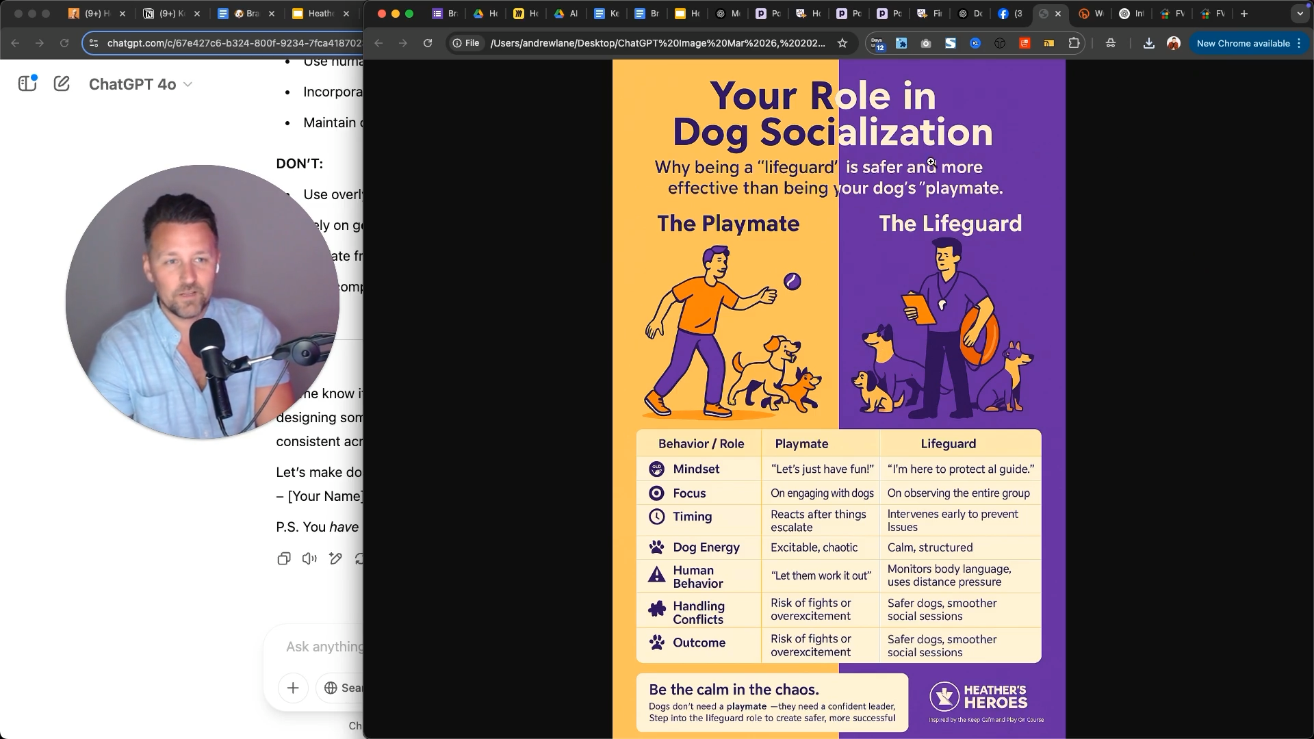Bookmark this page with the star icon

842,43
